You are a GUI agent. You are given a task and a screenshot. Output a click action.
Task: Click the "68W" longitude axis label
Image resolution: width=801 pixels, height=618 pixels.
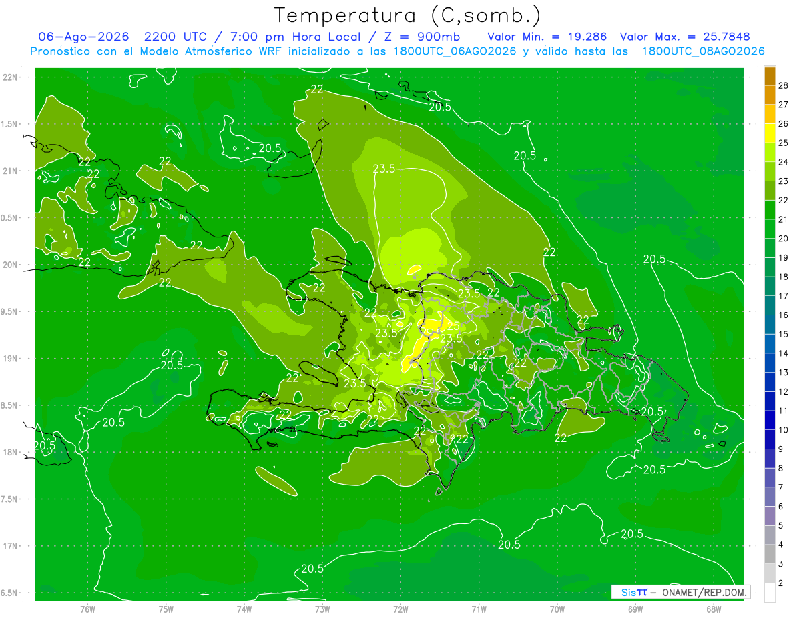pos(713,609)
